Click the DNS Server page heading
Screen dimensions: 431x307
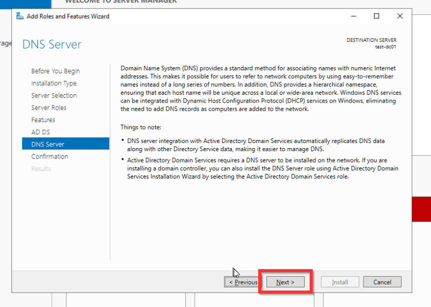coord(52,44)
